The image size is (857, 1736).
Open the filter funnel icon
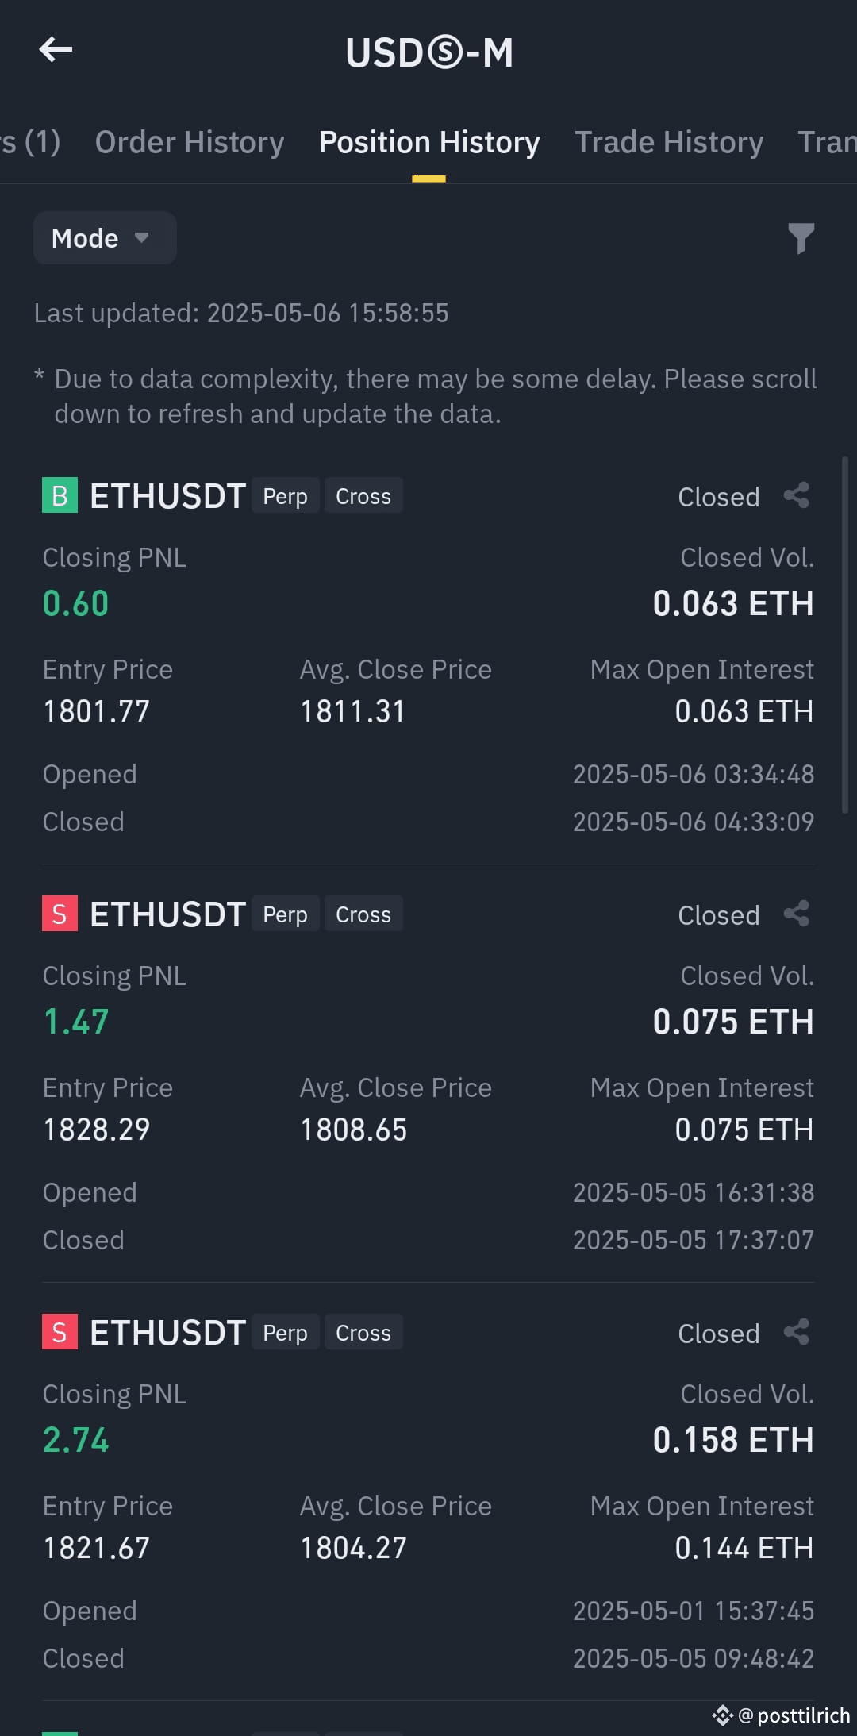coord(801,239)
